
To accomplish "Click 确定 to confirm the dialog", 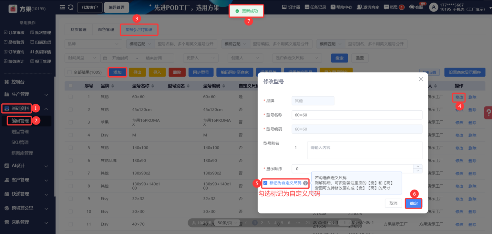I will click(414, 203).
